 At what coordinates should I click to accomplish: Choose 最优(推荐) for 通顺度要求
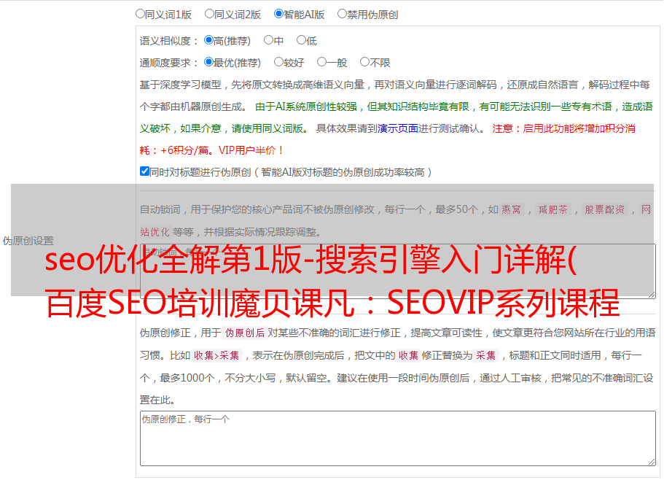(x=208, y=62)
